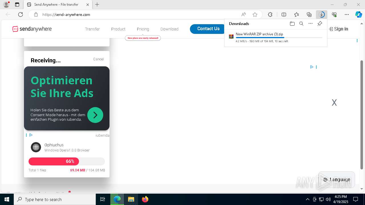The width and height of the screenshot is (365, 205).
Task: Open Edge Settings and more menu
Action: [347, 15]
